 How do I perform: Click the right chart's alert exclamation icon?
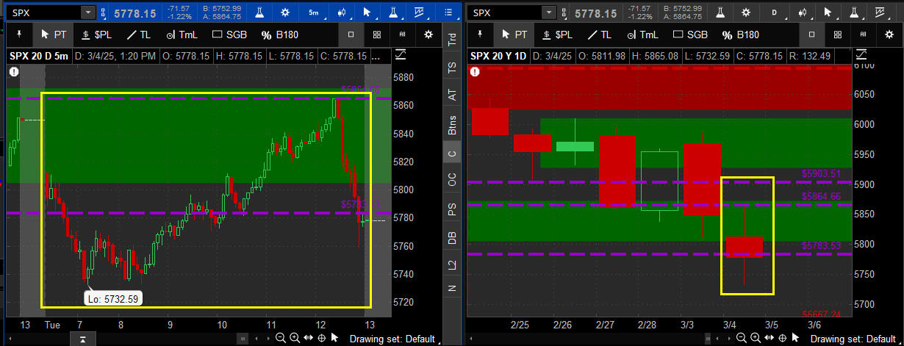pyautogui.click(x=475, y=71)
